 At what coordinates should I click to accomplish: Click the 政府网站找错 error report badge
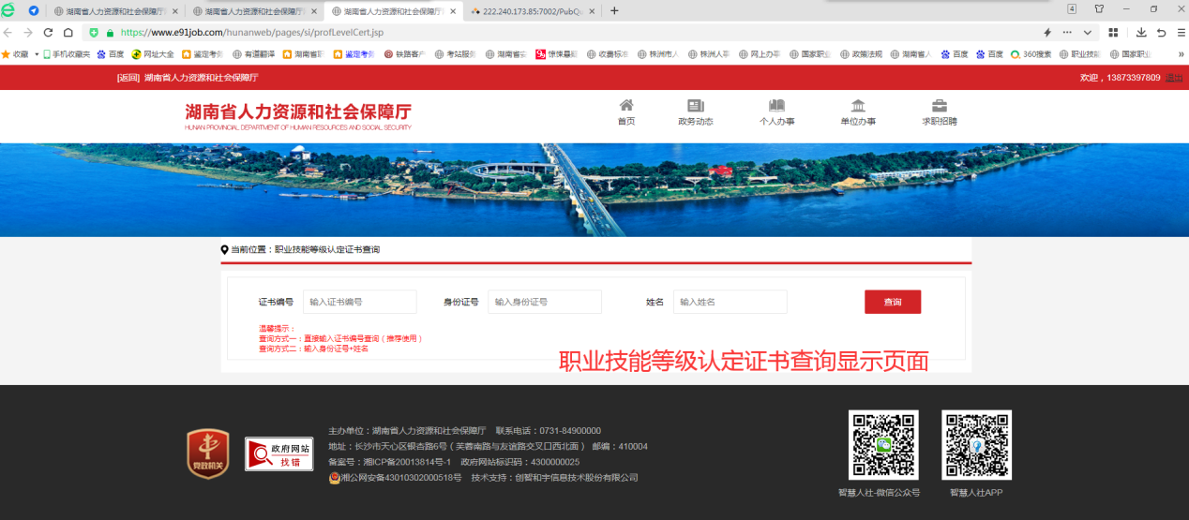click(x=278, y=453)
